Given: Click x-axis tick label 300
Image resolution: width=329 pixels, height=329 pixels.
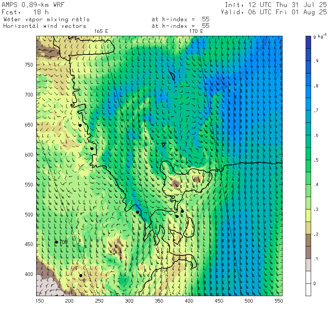Looking at the screenshot, I should pyautogui.click(x=129, y=301).
